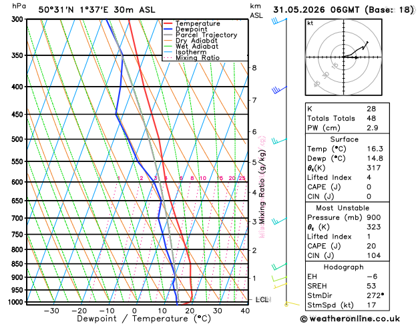Click the 850 hPa pressure axis label

click(19, 264)
